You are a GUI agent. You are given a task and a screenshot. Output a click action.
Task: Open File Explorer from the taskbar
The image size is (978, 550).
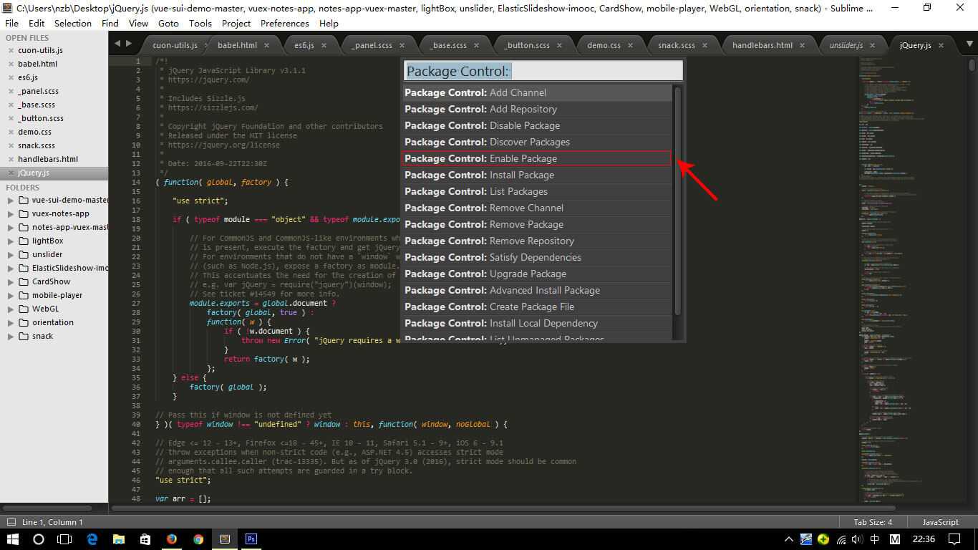[x=119, y=539]
